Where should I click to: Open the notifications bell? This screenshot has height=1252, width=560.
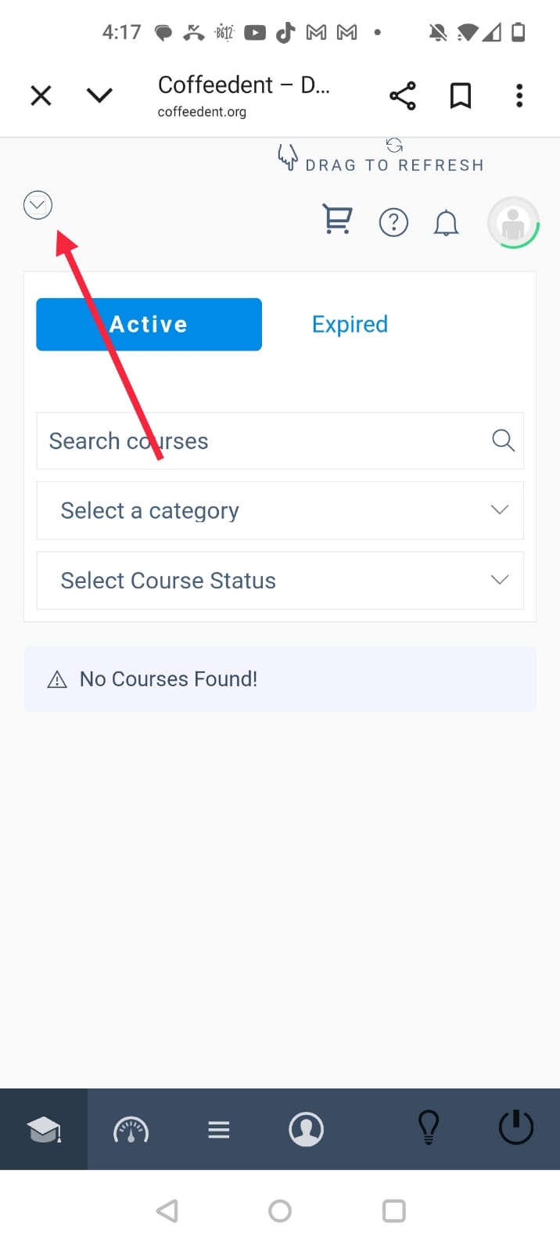click(446, 223)
